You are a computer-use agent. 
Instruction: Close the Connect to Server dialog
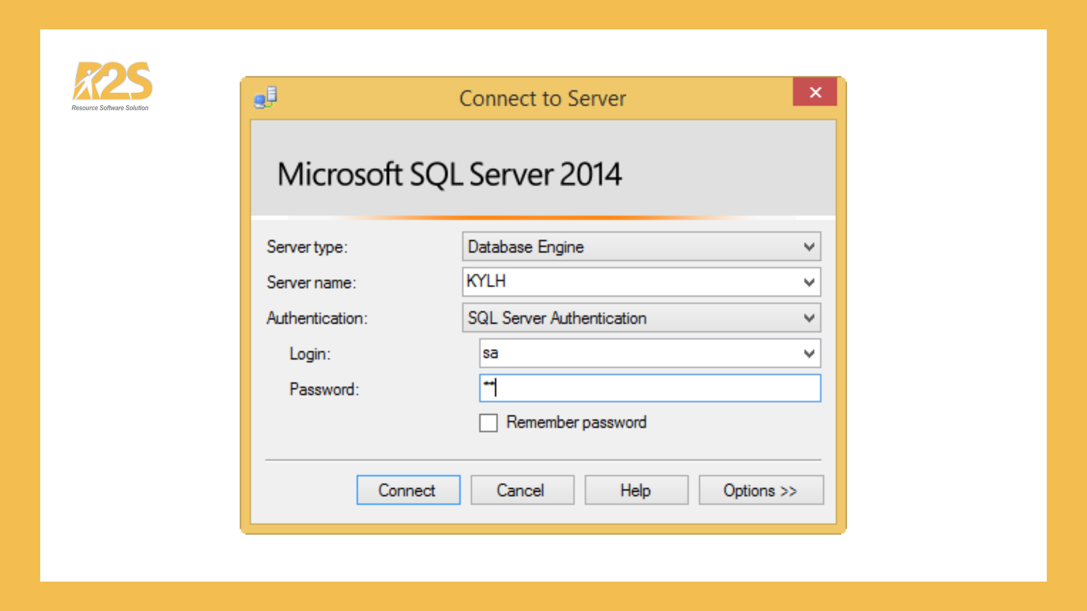point(815,92)
